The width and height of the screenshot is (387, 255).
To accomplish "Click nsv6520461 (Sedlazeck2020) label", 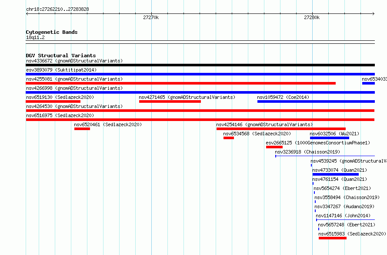I will (108, 124).
